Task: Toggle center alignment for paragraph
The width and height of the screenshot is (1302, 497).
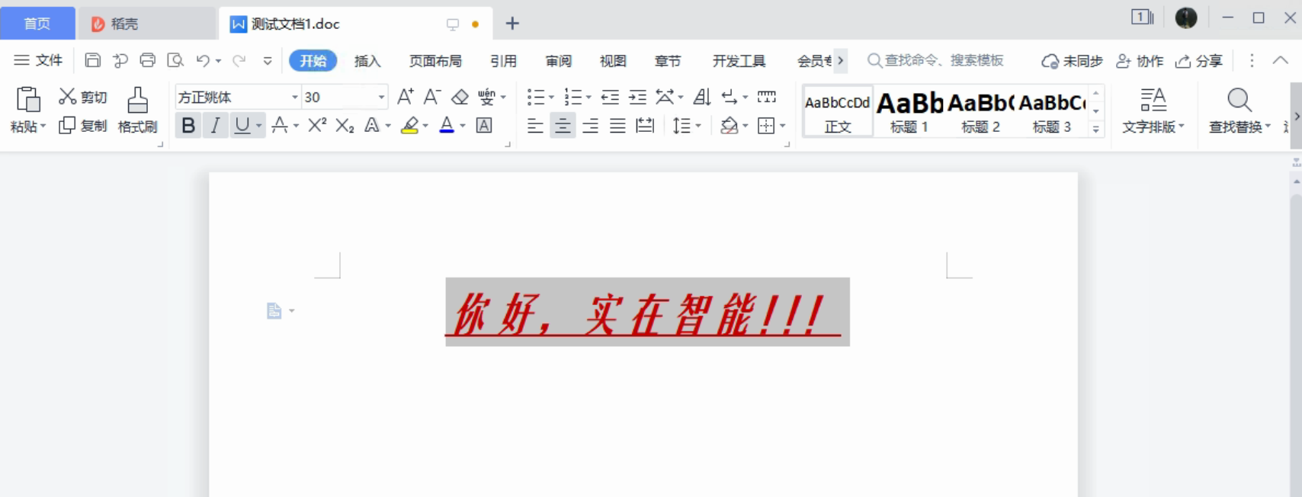Action: [x=563, y=126]
